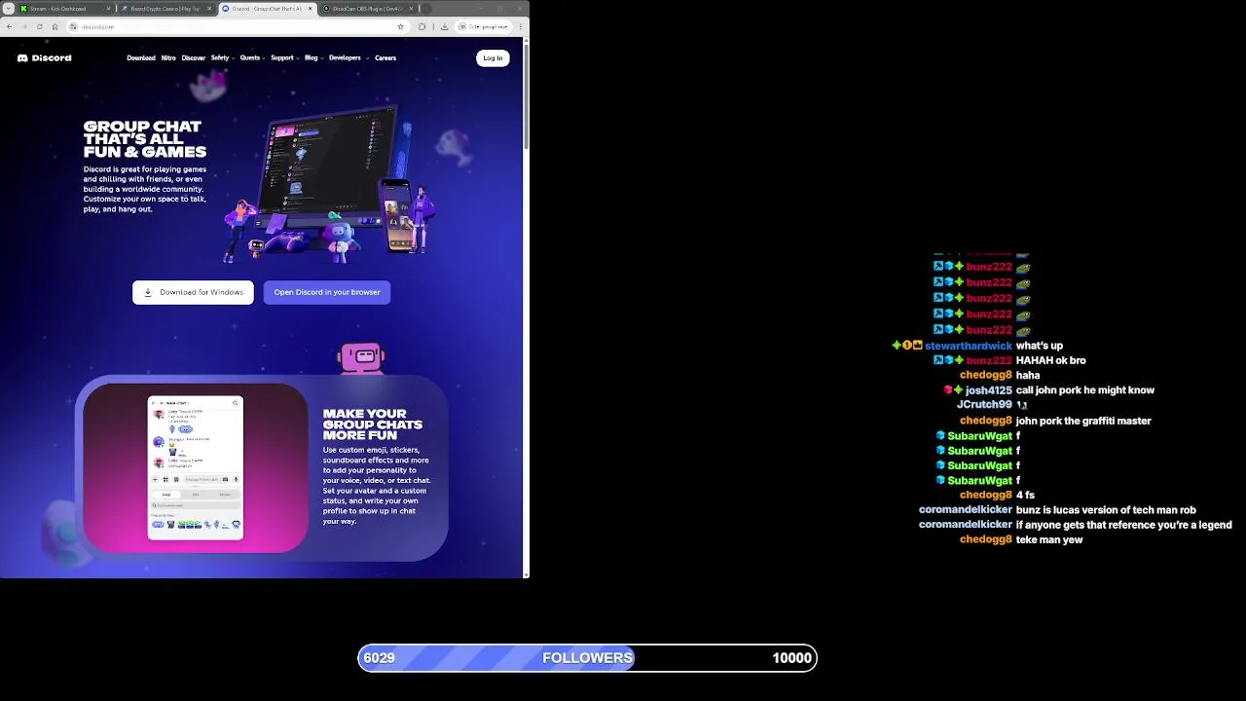This screenshot has width=1246, height=701.
Task: Open the Discover nav link
Action: point(193,57)
